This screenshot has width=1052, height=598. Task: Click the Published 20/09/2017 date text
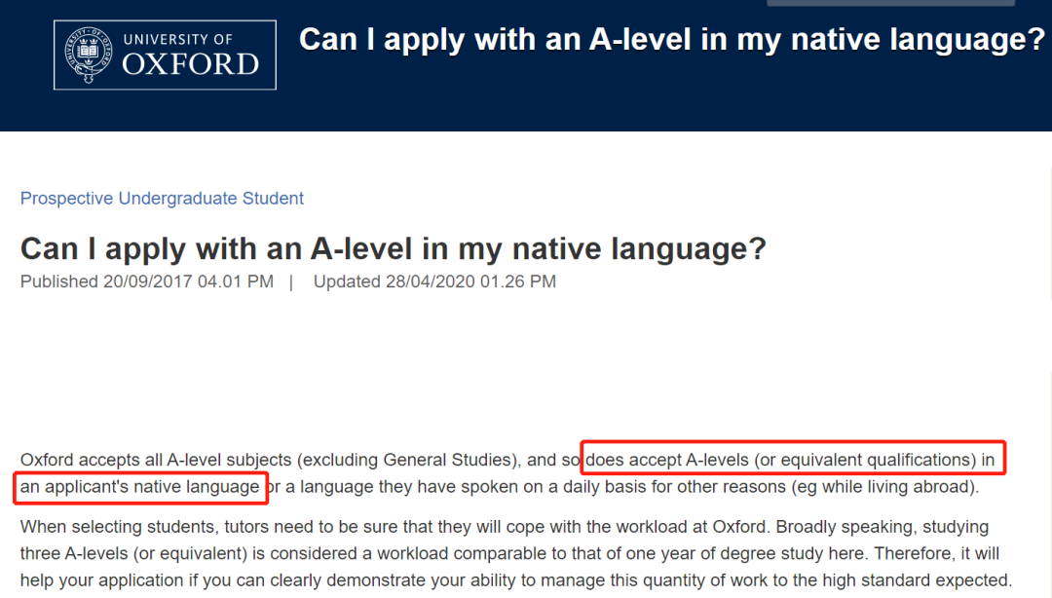click(x=147, y=281)
